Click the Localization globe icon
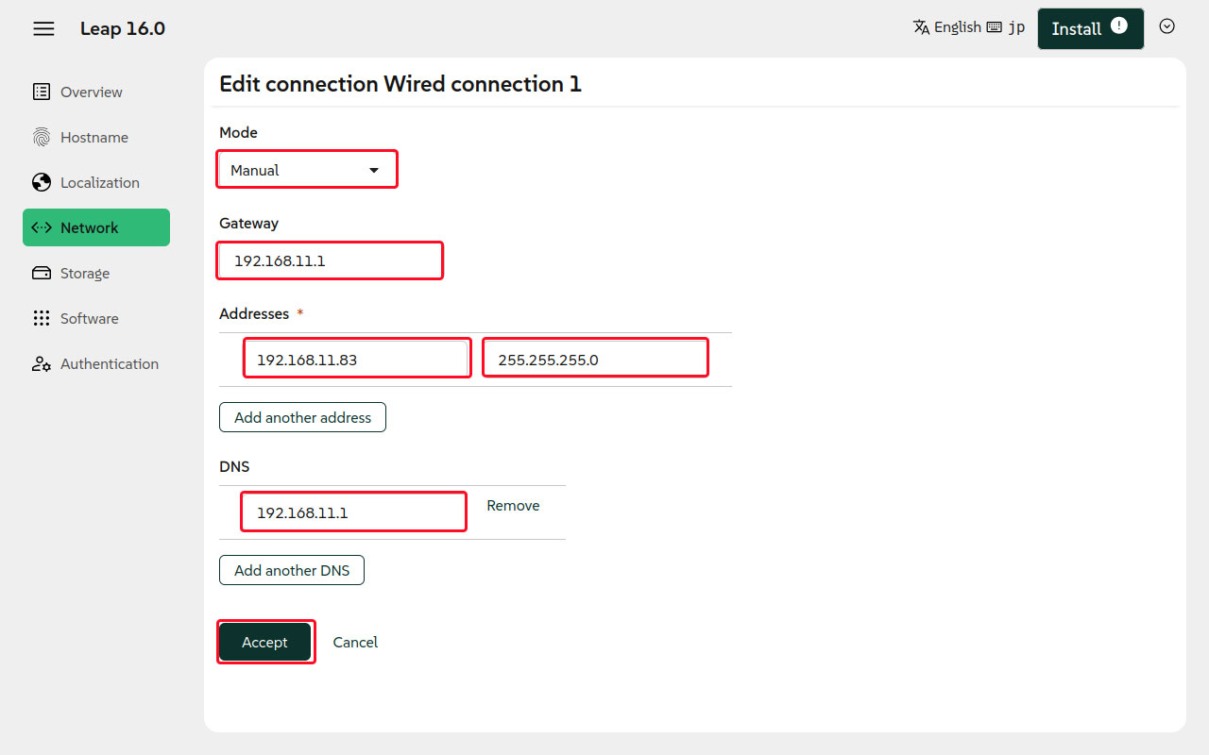 click(x=42, y=182)
